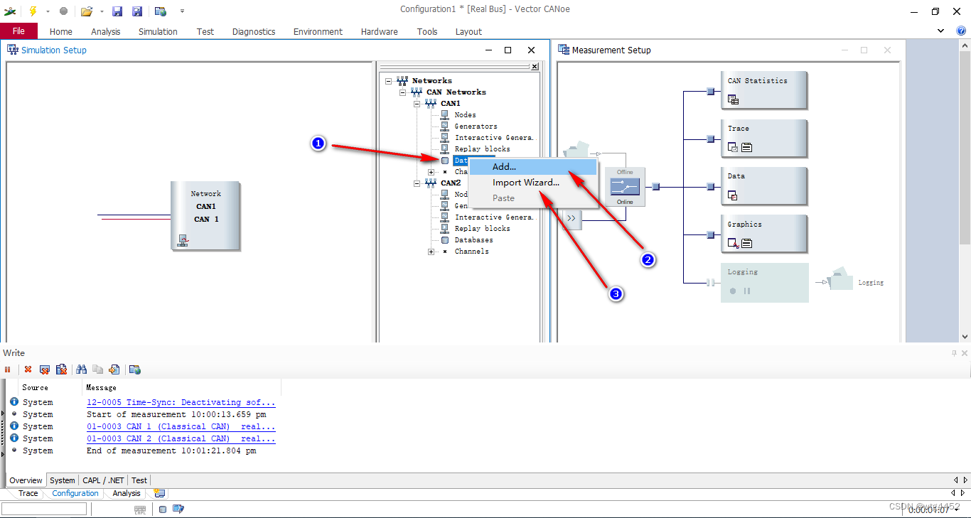
Task: Open the Diagnostics ribbon tab
Action: point(254,31)
